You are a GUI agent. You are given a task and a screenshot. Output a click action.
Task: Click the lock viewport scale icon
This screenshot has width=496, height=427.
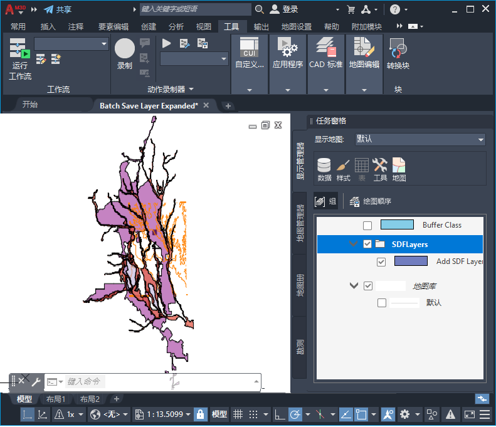200,414
